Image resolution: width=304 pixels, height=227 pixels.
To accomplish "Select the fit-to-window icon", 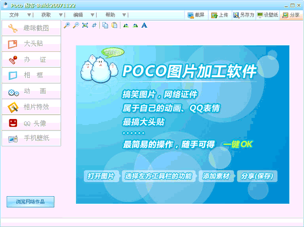I will (85, 25).
